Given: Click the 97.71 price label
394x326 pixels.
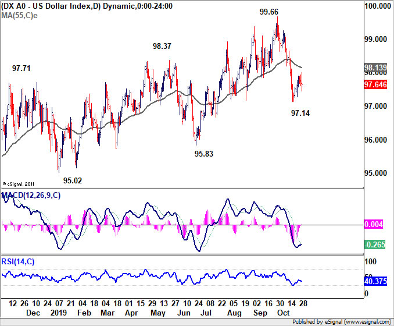Looking at the screenshot, I should tap(22, 68).
